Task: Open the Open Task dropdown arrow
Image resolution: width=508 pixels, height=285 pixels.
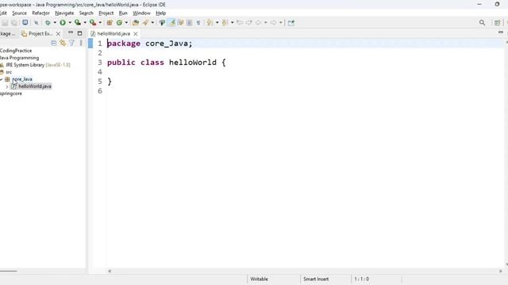Action: (152, 23)
